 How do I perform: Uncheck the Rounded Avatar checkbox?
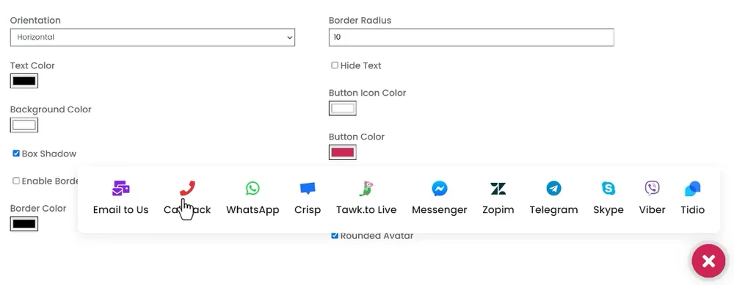click(335, 235)
